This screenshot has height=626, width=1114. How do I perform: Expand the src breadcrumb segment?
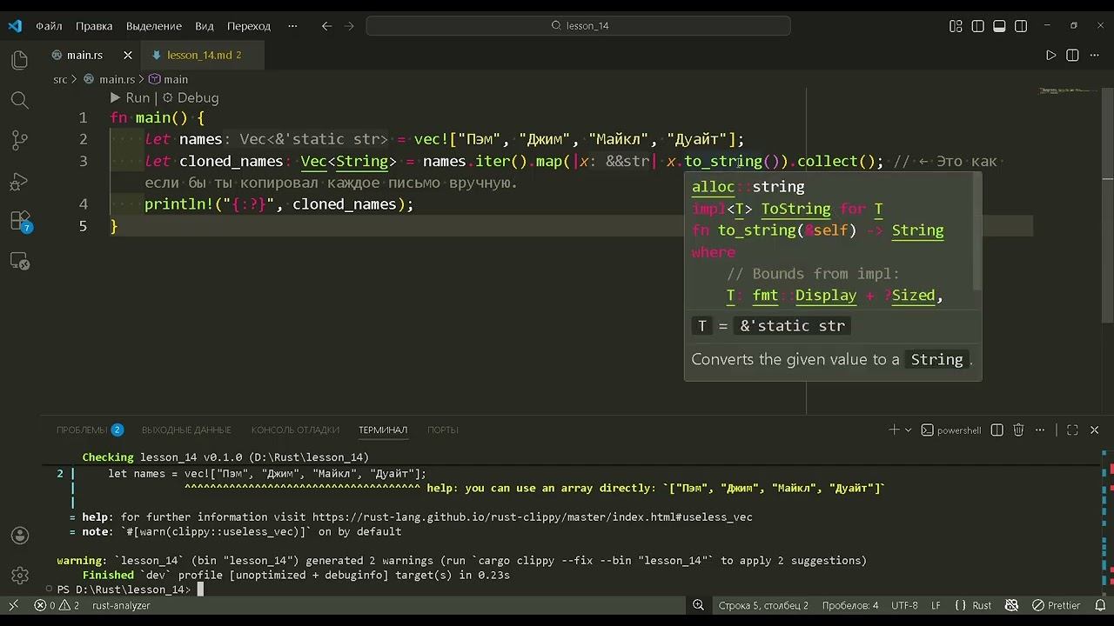click(x=60, y=79)
